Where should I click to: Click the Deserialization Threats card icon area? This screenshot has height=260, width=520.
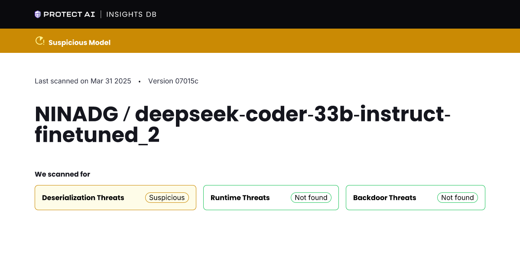point(83,198)
